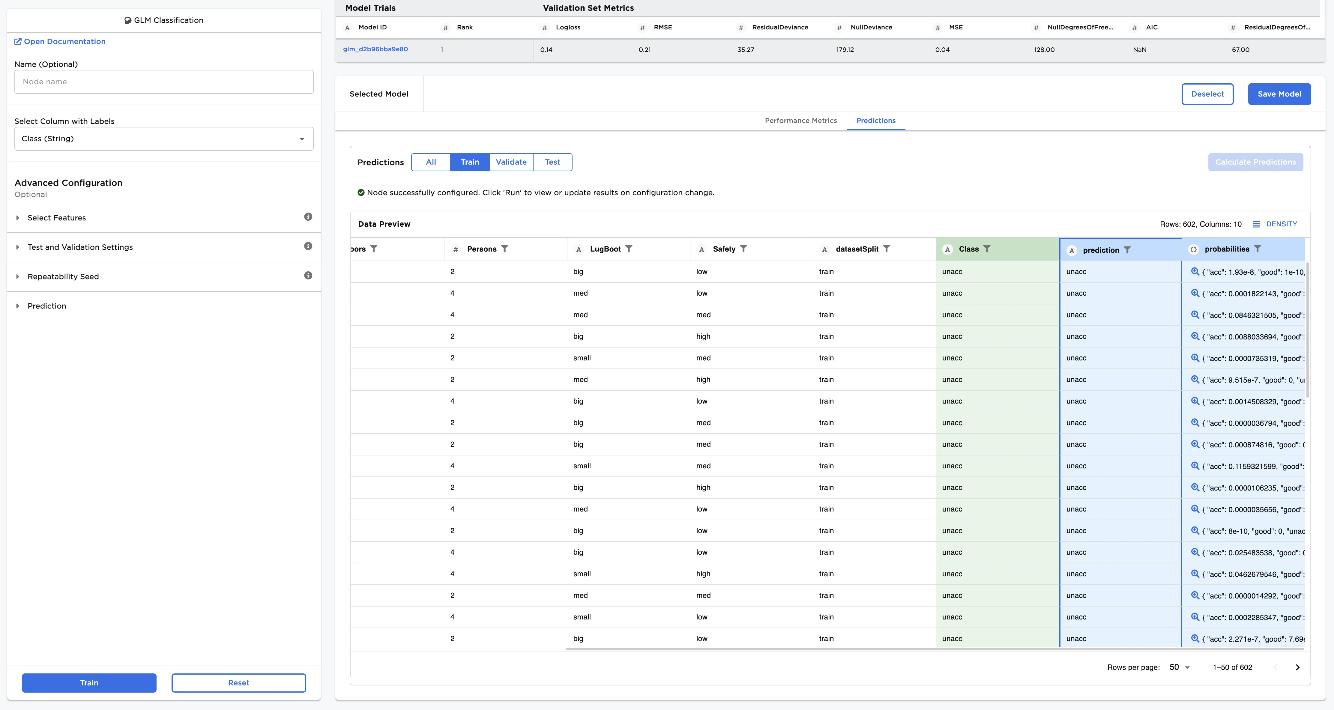Click the DENSITY table icon

coord(1256,224)
